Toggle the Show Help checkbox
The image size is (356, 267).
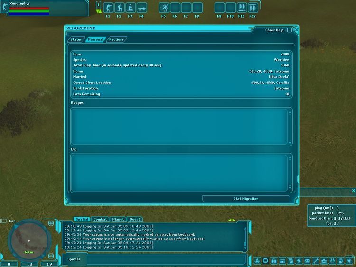point(289,30)
